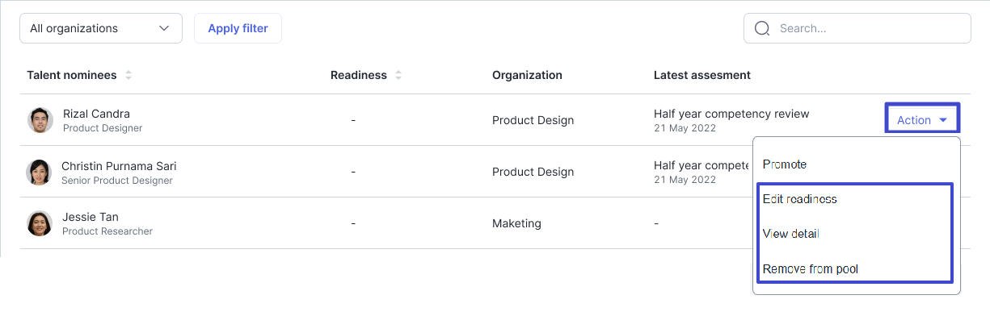Select Promote from the action menu
Image resolution: width=990 pixels, height=316 pixels.
tap(785, 164)
